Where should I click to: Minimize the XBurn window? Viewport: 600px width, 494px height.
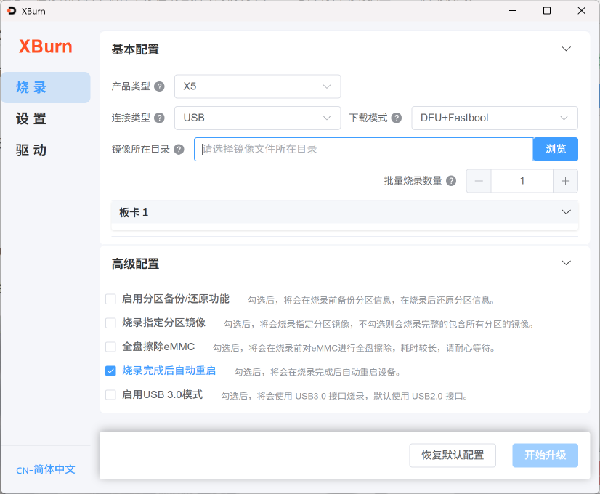tap(513, 11)
